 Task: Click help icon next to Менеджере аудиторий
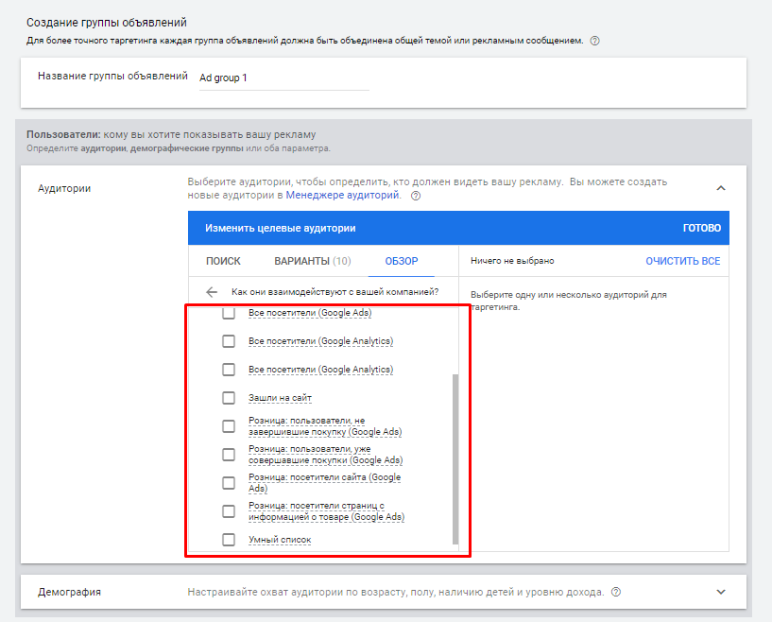click(416, 196)
